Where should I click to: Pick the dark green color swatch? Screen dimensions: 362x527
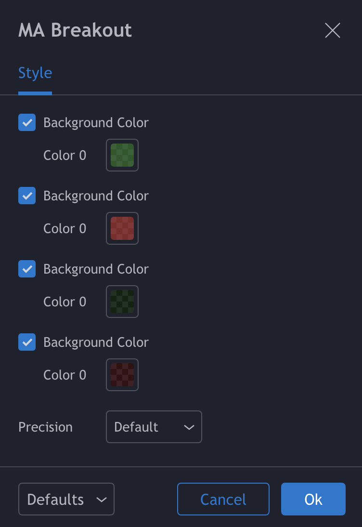(122, 302)
